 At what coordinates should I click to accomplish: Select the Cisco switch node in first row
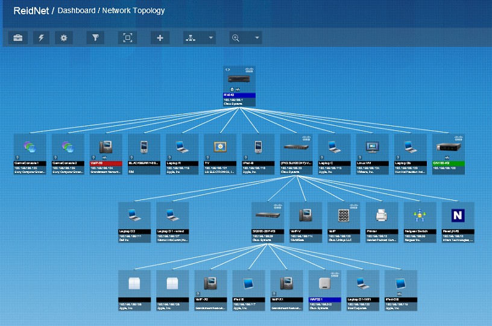click(x=296, y=154)
